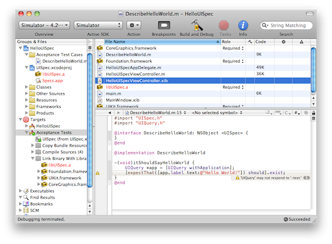
Task: Collapse the Find Results group
Action: point(20,197)
